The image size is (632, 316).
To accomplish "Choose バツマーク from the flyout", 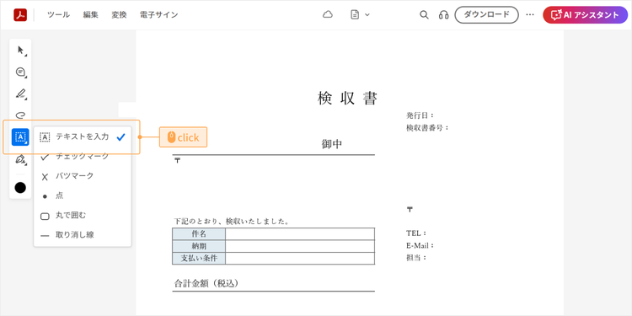I will 83,176.
